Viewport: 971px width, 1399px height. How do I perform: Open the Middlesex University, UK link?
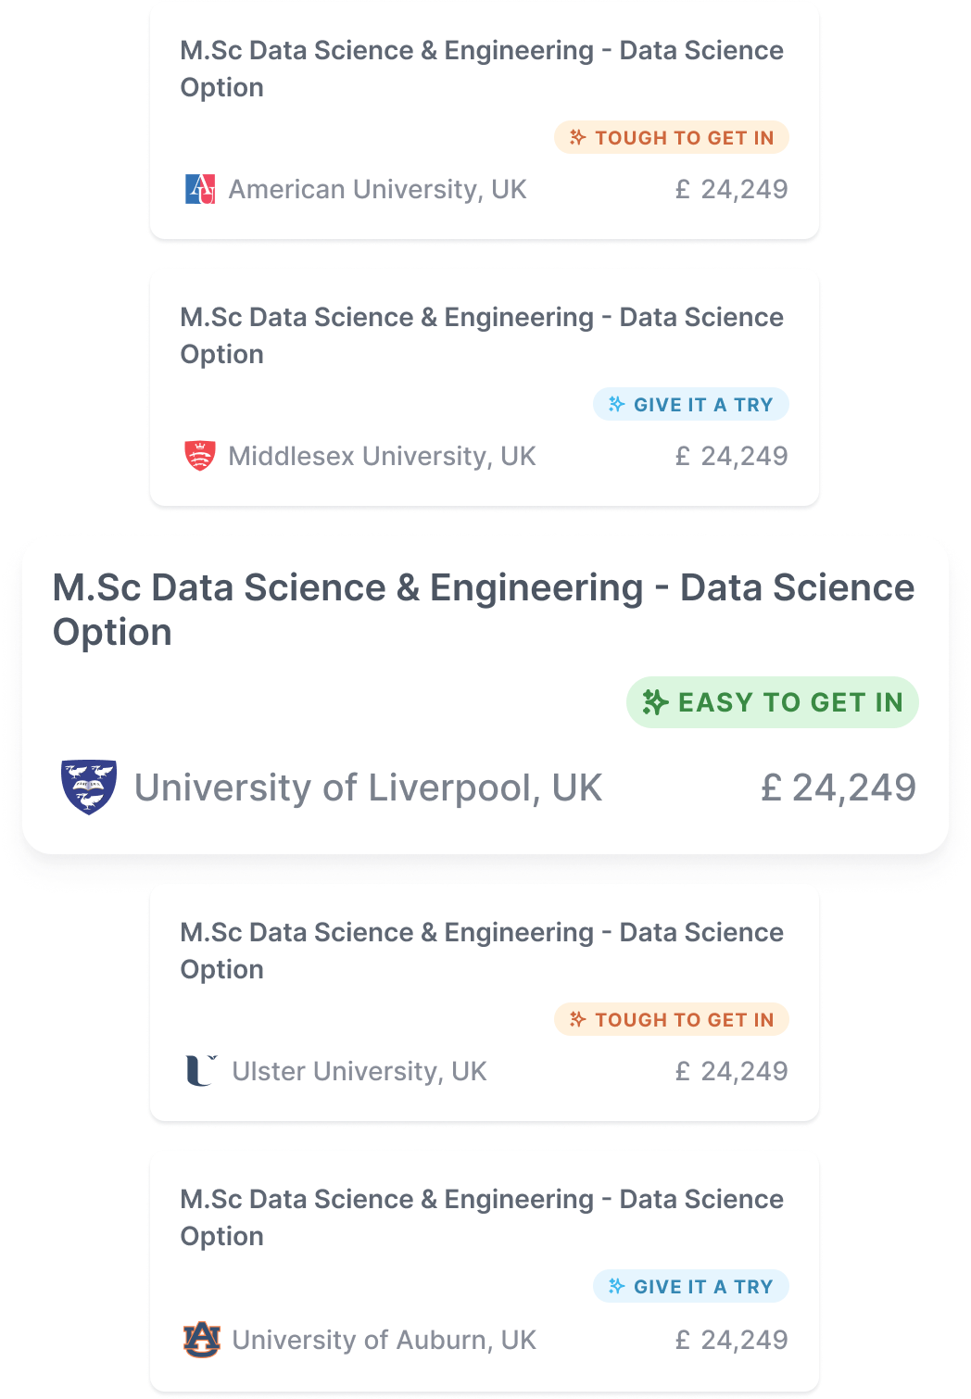click(382, 456)
